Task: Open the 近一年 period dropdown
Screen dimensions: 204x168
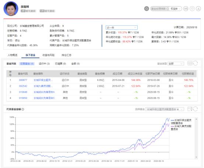Action: pyautogui.click(x=122, y=28)
